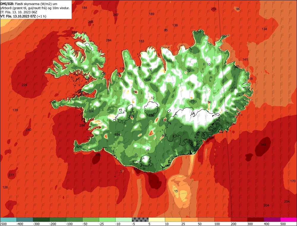Click the initial time line 'IT: Fös. 13. 10. 2023 06Z'
The image size is (297, 226).
[x=19, y=12]
